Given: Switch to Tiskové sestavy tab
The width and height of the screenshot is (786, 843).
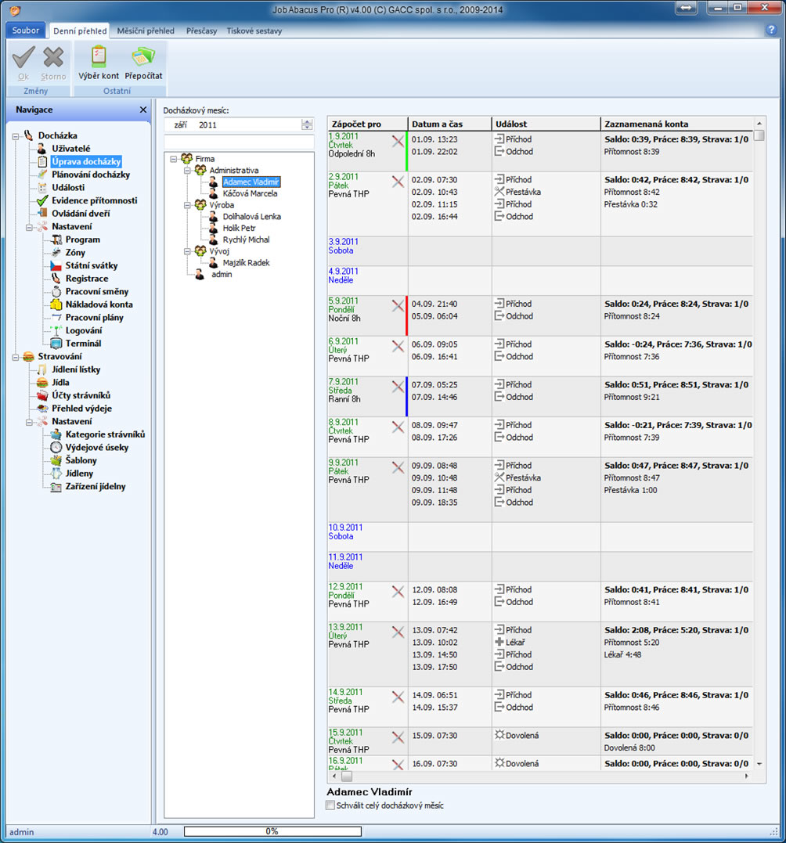Looking at the screenshot, I should click(x=254, y=31).
